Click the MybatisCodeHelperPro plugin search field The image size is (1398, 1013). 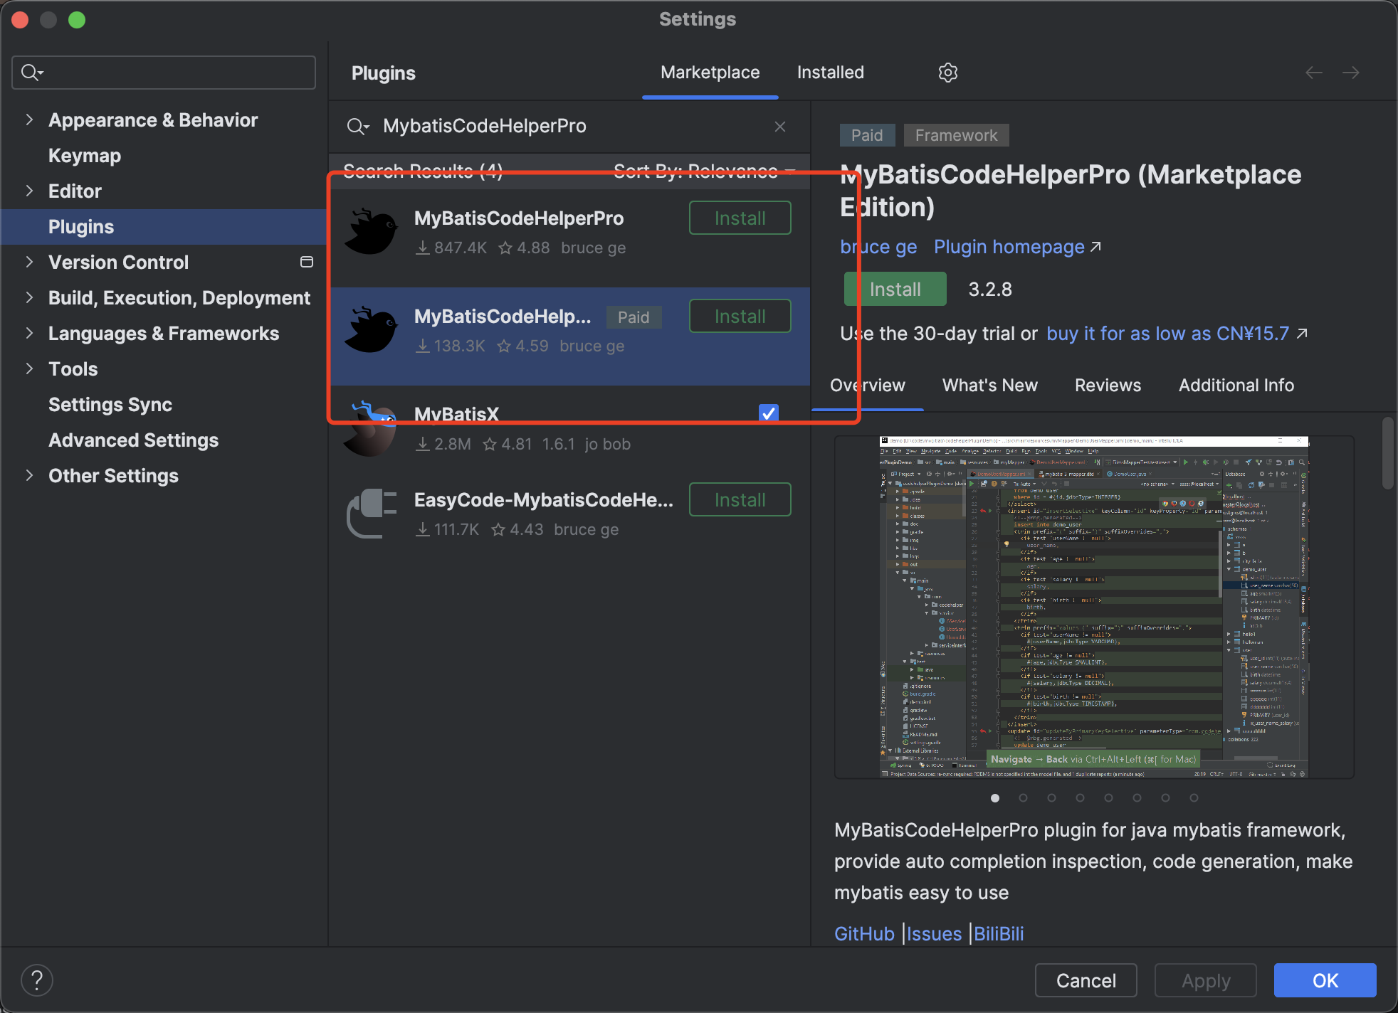pyautogui.click(x=569, y=127)
